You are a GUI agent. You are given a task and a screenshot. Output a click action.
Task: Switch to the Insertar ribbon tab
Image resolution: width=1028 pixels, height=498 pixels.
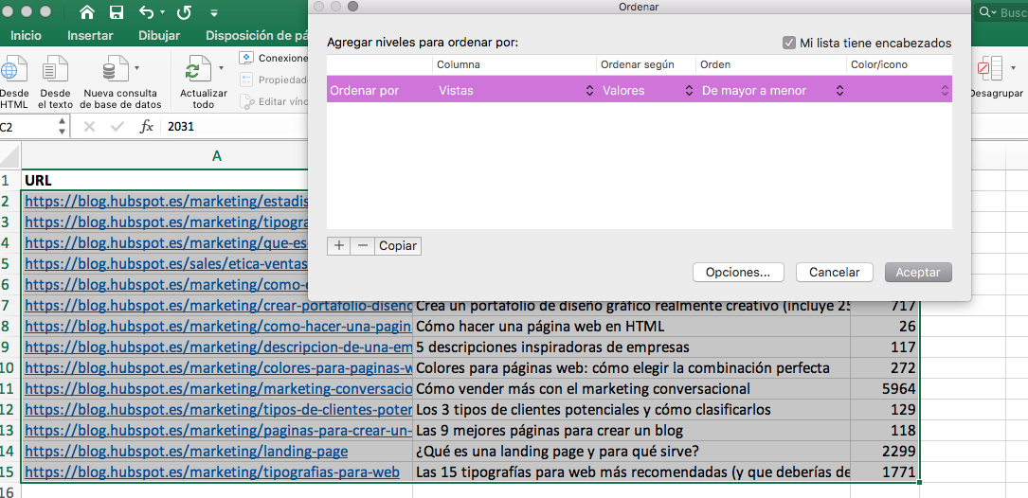tap(90, 35)
